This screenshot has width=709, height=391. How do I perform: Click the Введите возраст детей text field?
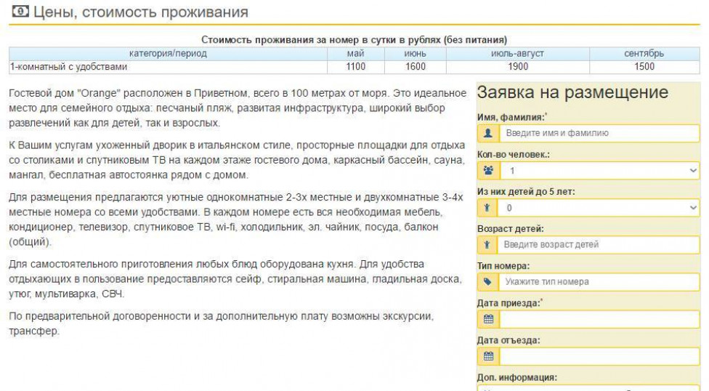point(599,245)
